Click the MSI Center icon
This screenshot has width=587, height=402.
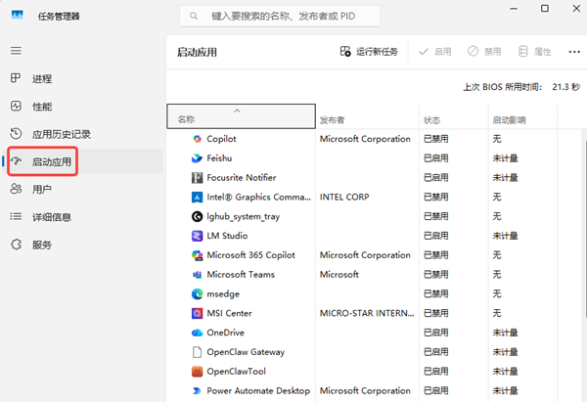[197, 313]
